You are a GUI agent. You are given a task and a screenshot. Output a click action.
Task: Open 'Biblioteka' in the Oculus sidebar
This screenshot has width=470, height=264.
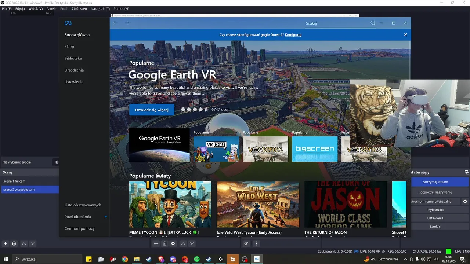pyautogui.click(x=73, y=58)
